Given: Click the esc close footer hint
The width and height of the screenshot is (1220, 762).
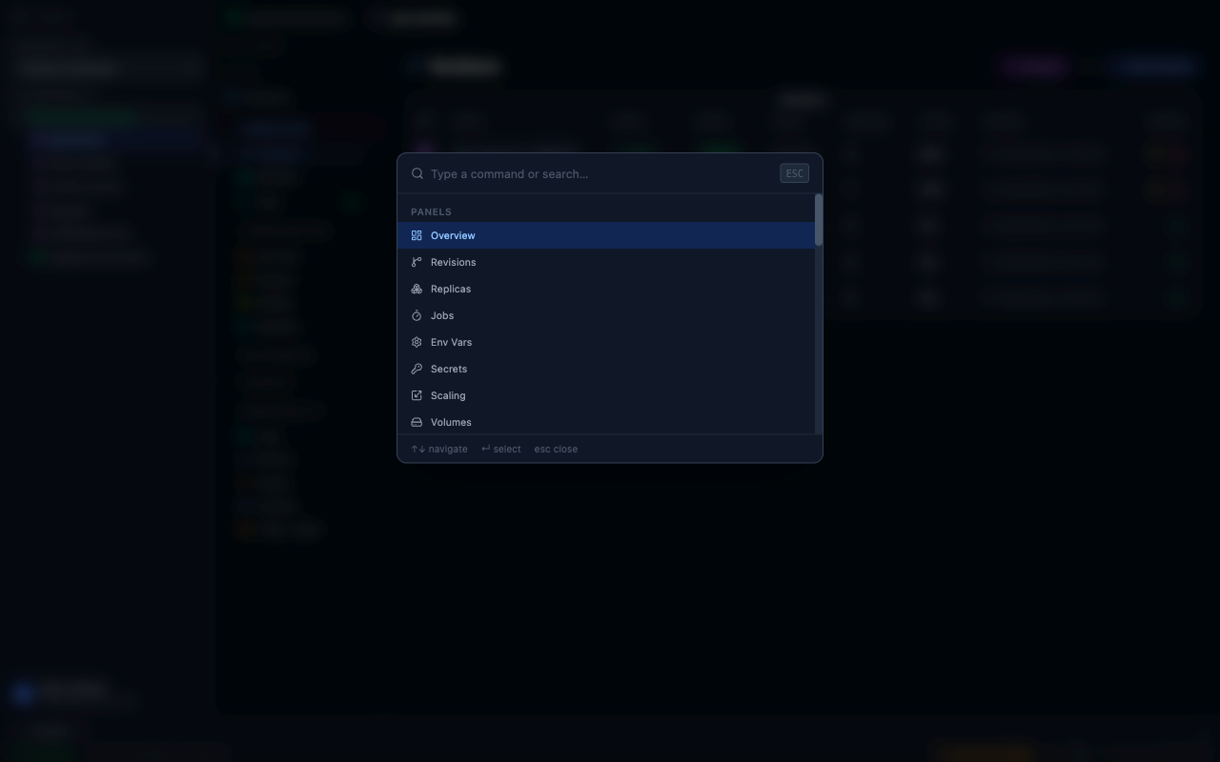Looking at the screenshot, I should (x=556, y=448).
